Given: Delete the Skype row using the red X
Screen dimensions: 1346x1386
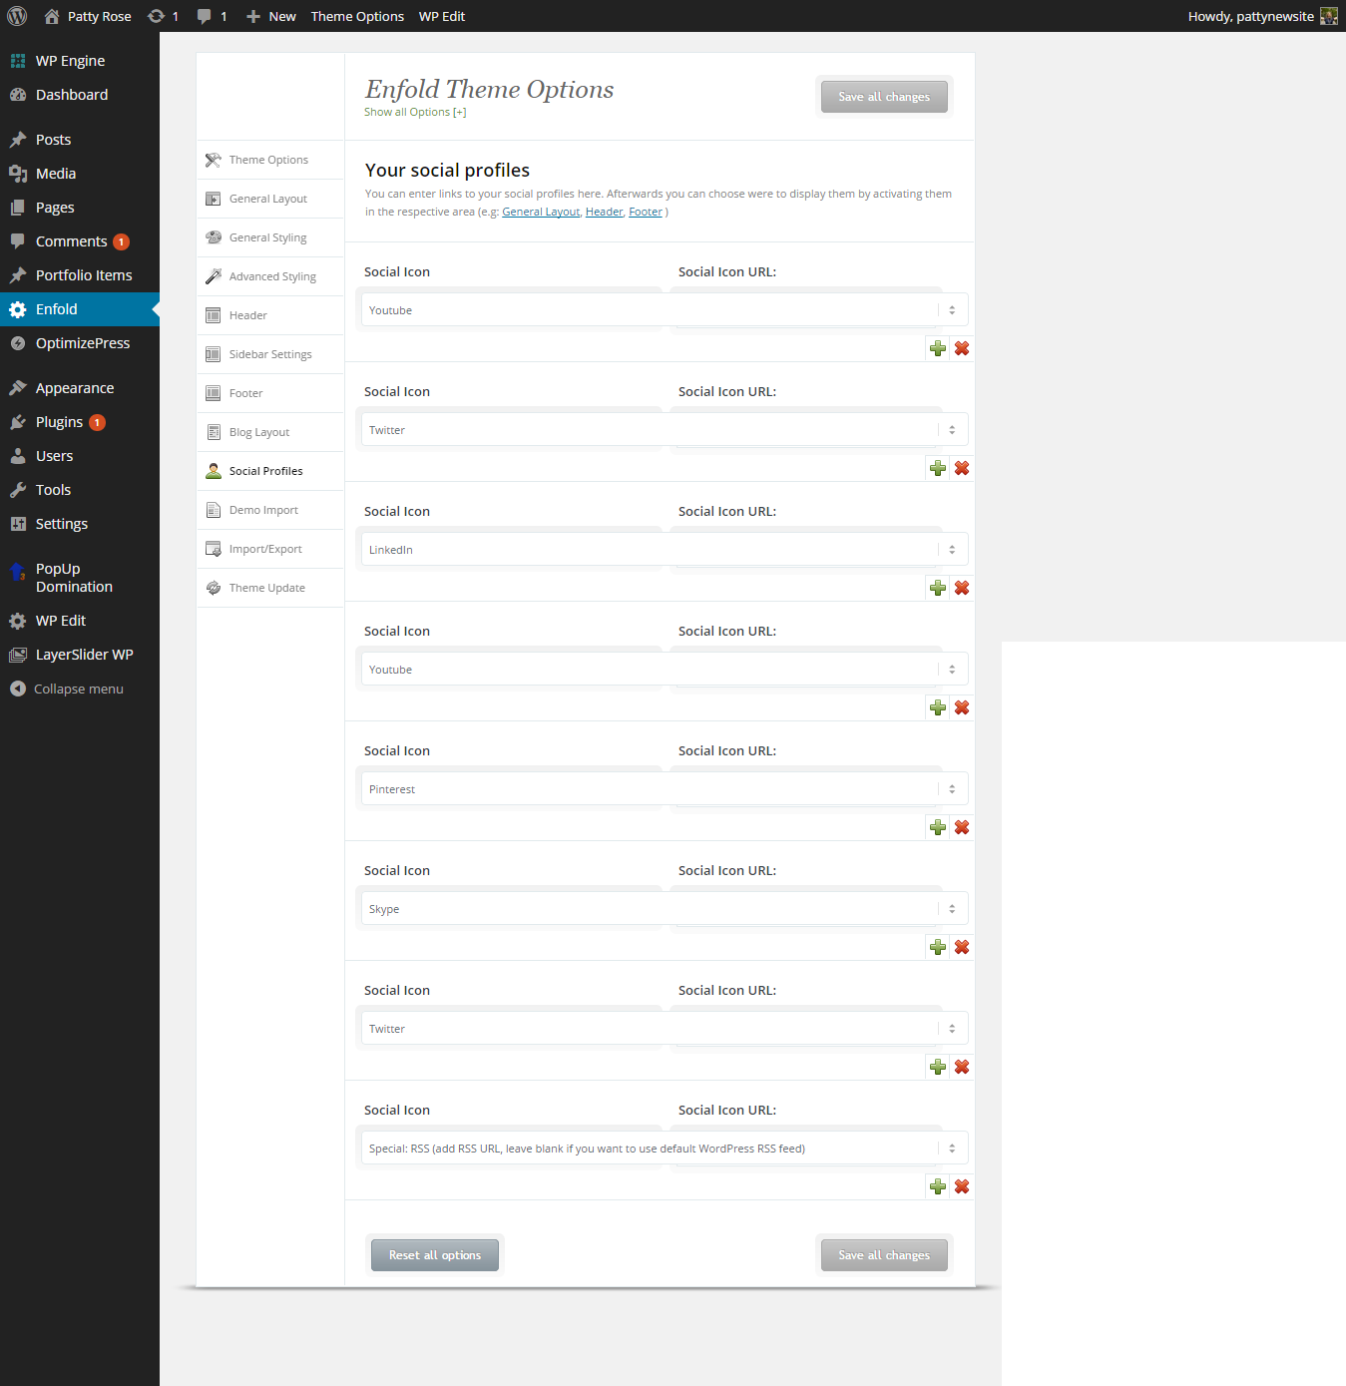Looking at the screenshot, I should point(962,947).
